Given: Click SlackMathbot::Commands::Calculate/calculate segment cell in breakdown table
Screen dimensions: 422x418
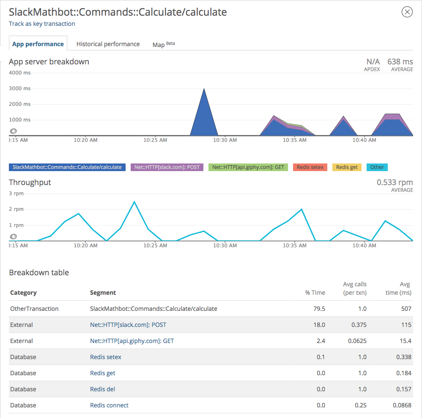Looking at the screenshot, I should point(153,309).
